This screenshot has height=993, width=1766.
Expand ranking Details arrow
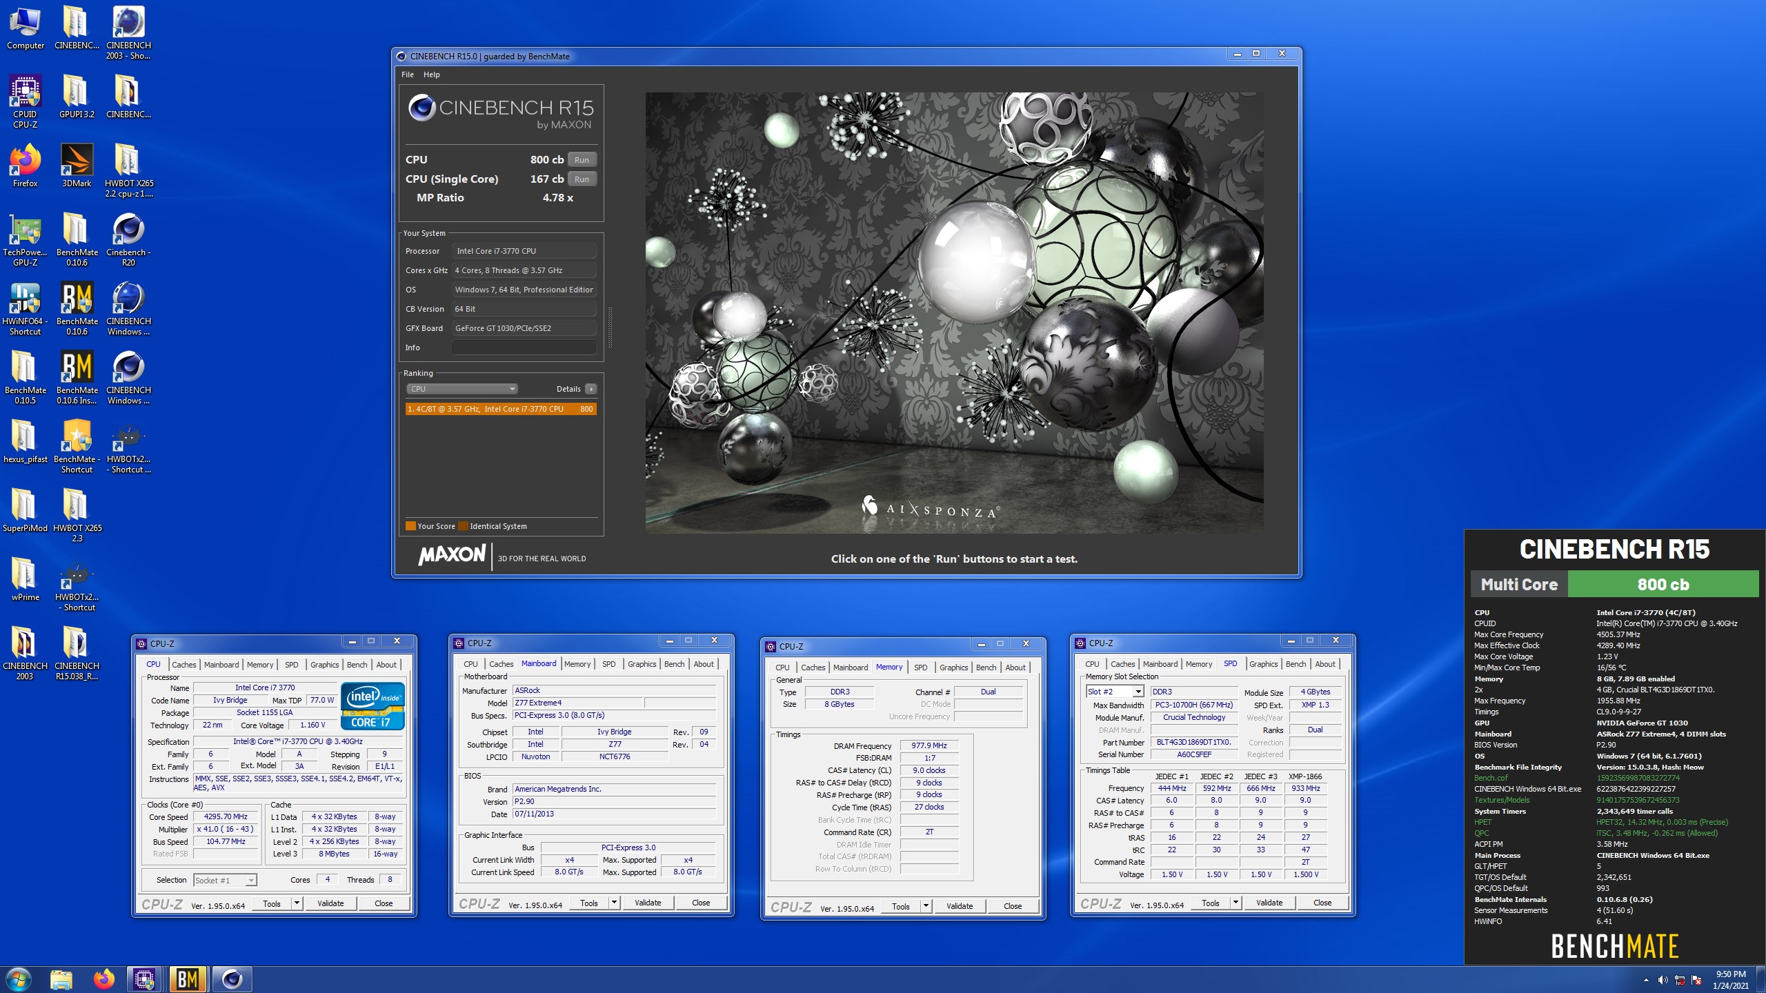pos(591,389)
